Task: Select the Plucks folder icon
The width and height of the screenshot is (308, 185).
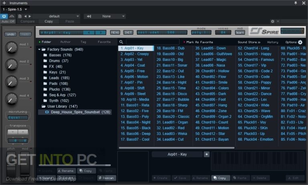Action: click(x=45, y=89)
